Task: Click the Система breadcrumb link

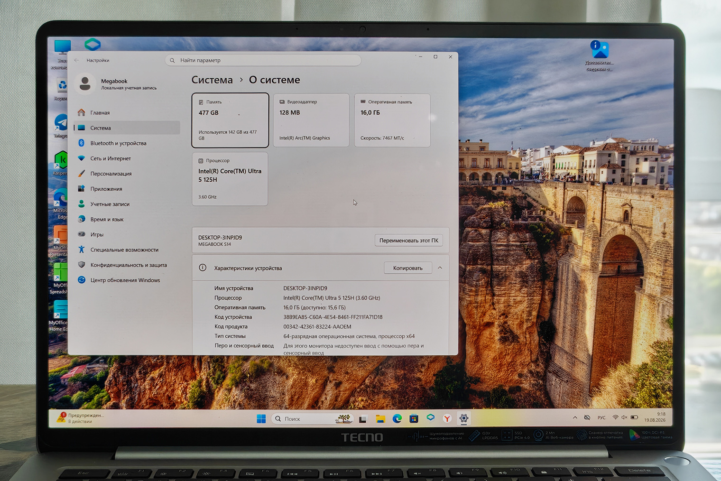Action: coord(212,80)
